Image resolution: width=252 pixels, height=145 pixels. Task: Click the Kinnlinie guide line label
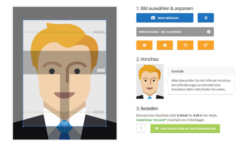coord(98,112)
